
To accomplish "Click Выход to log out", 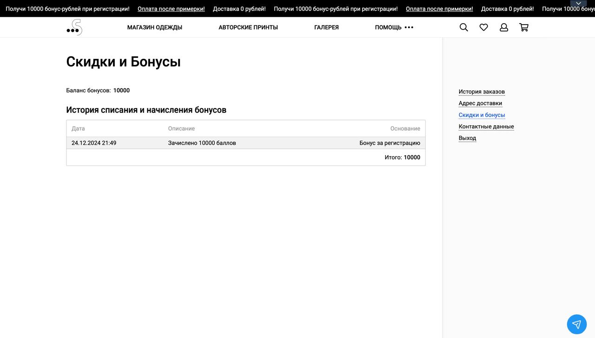I will point(467,138).
